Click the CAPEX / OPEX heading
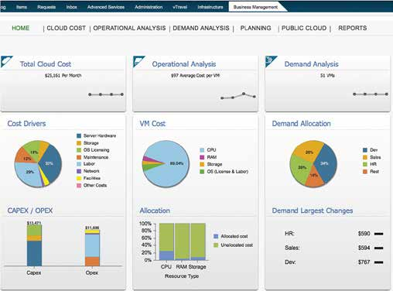 tap(30, 211)
